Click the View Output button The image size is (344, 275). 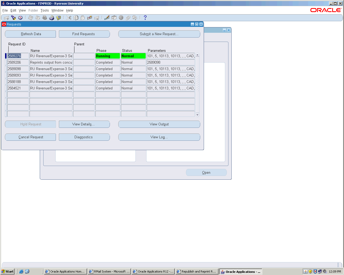[159, 124]
